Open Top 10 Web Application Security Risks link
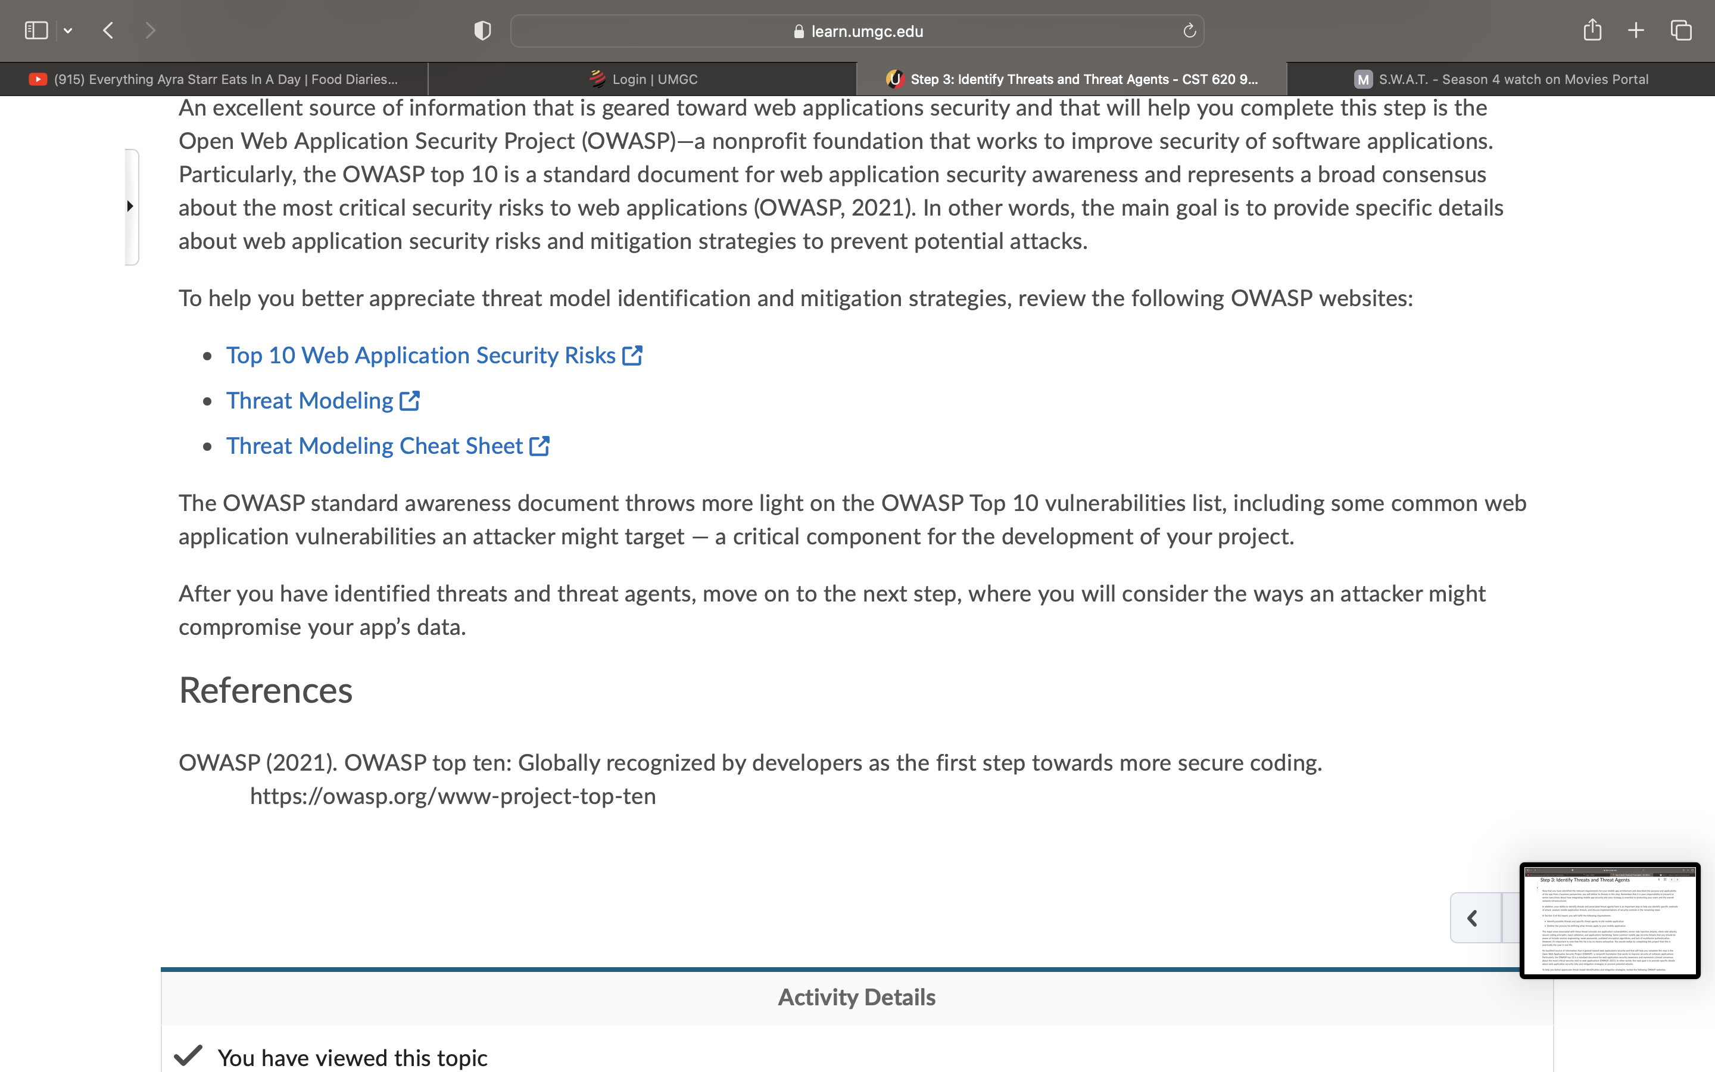Image resolution: width=1715 pixels, height=1072 pixels. [421, 355]
